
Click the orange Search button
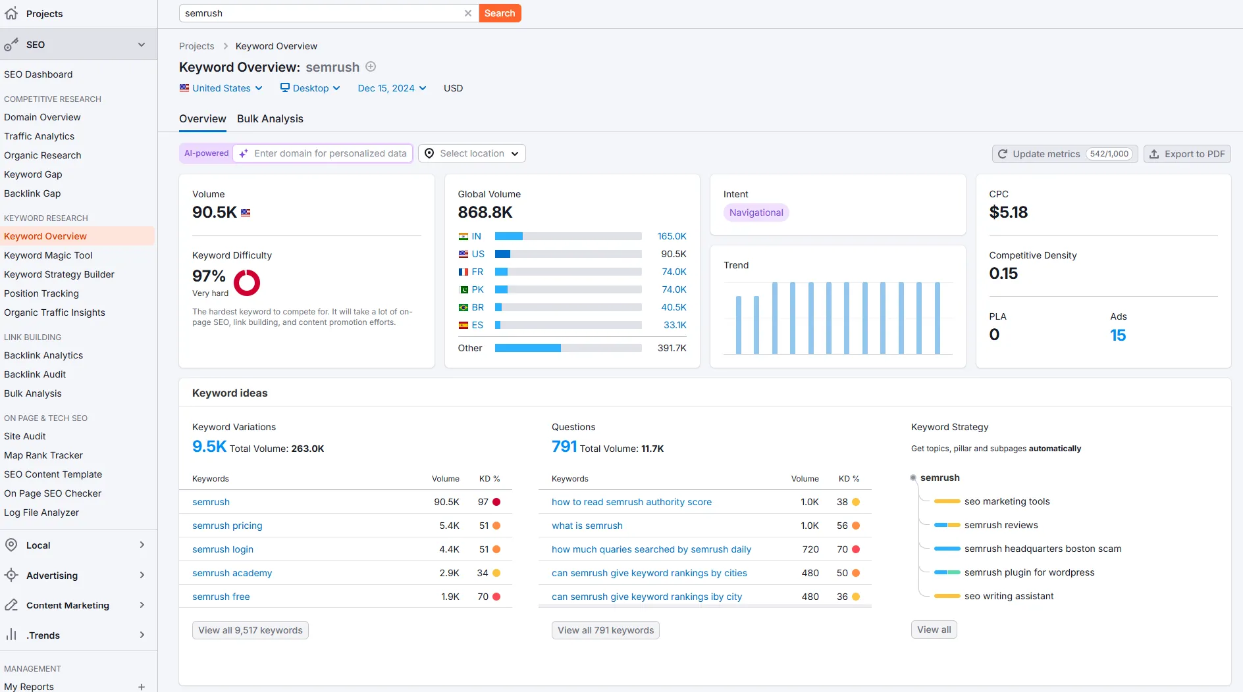500,13
